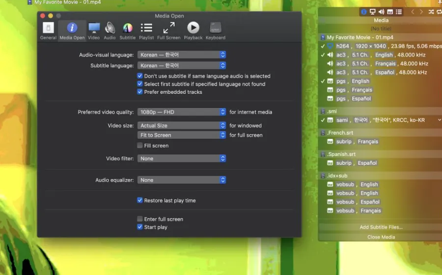The image size is (442, 275).
Task: Open the windowed Video size 'Actual Size' dropdown
Action: 182,125
